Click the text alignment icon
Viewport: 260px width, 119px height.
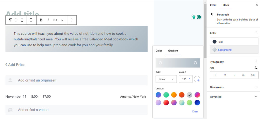click(x=31, y=20)
